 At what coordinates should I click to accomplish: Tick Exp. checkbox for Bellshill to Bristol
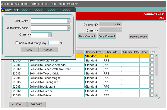tap(152, 95)
